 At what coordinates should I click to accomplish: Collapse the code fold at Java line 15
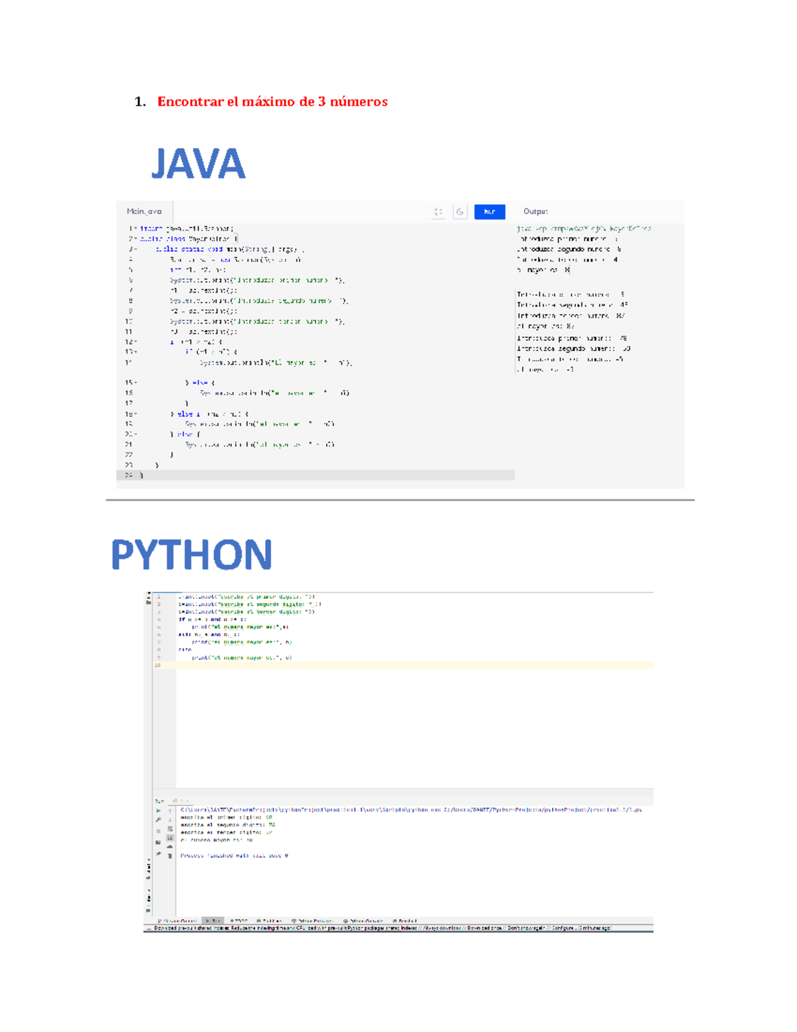point(135,383)
